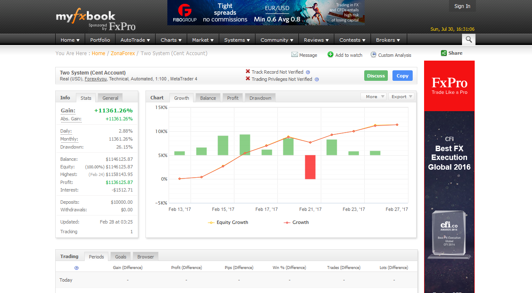Click the Balance value $1146125.87
Screen dimensions: 532x293
[x=119, y=160]
